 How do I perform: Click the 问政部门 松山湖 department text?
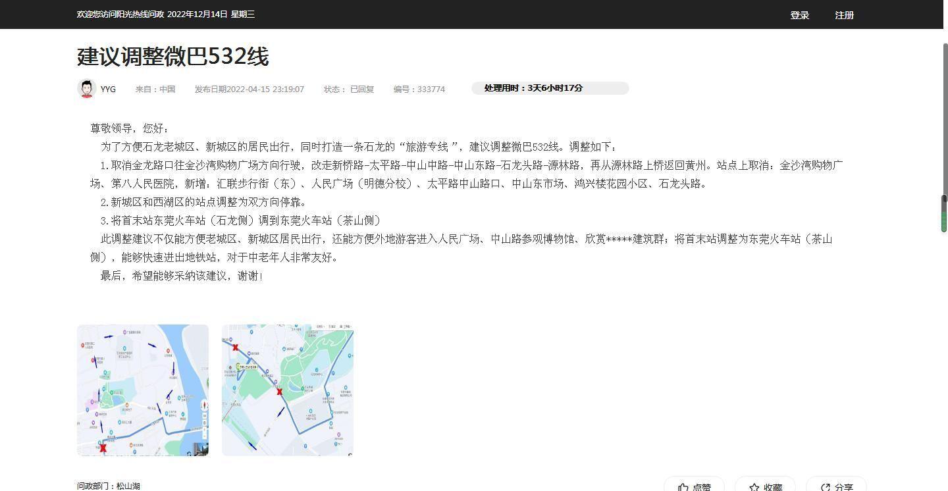[109, 486]
